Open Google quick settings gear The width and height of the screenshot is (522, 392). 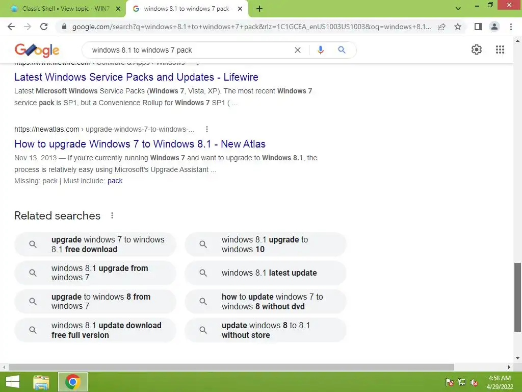(477, 50)
